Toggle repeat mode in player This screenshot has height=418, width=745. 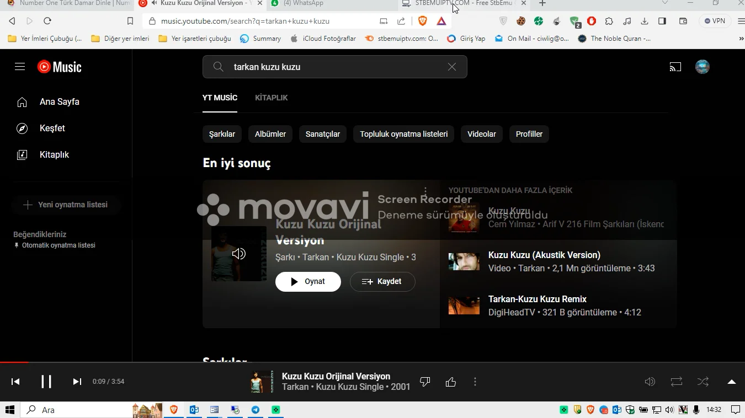(x=677, y=382)
